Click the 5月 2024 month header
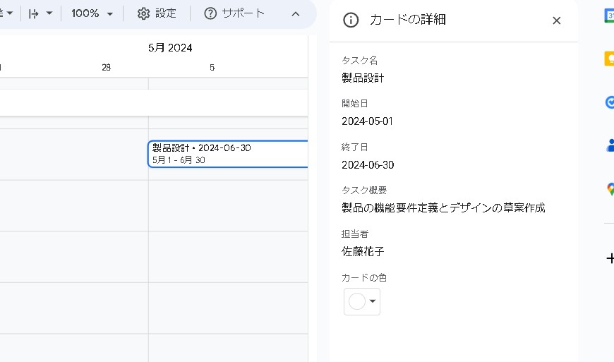614x362 pixels. 170,47
